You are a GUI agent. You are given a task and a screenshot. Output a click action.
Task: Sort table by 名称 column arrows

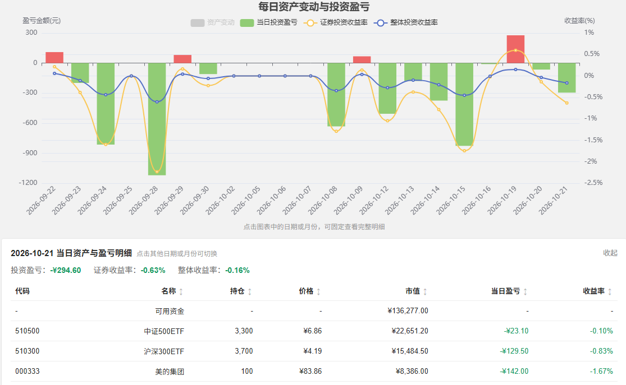point(181,292)
